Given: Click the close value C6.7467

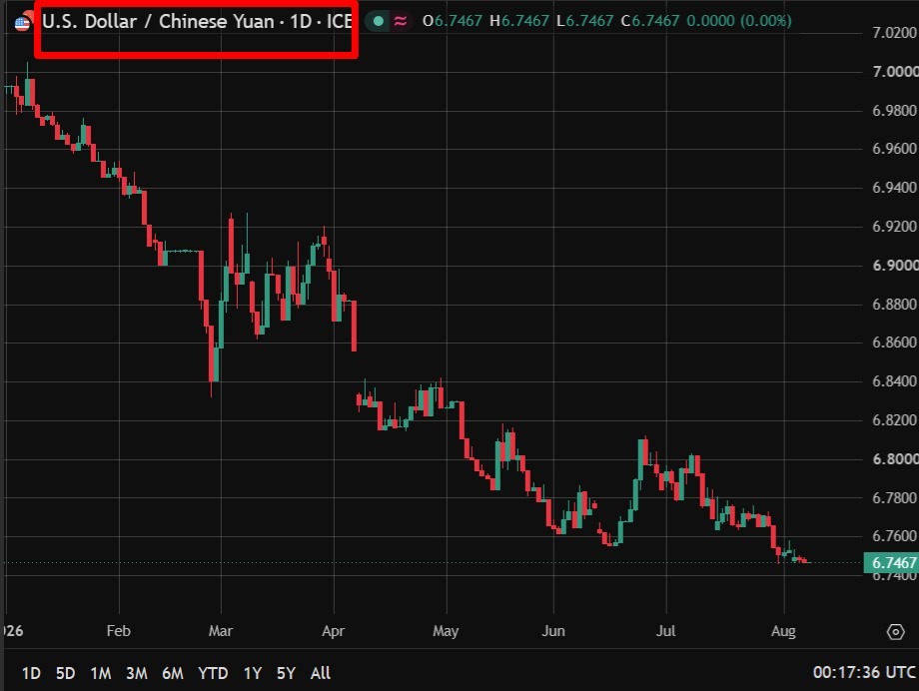Looking at the screenshot, I should point(650,21).
